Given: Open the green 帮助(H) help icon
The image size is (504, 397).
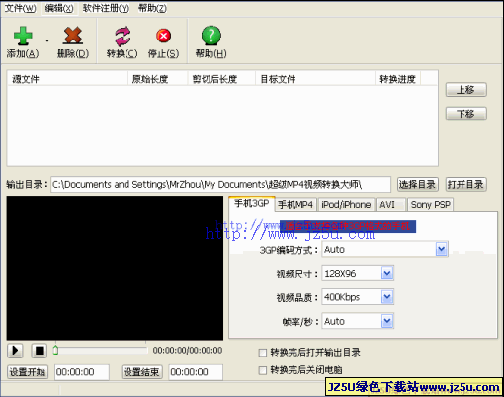Looking at the screenshot, I should pos(210,36).
